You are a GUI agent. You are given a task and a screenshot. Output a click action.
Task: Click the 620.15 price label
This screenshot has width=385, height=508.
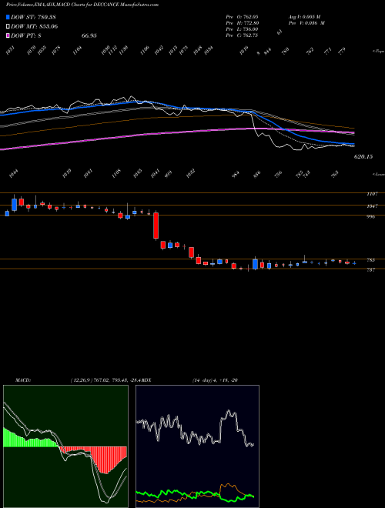click(363, 157)
